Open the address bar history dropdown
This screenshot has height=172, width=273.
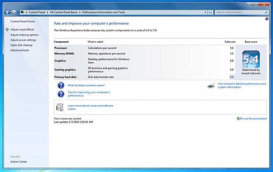[x=205, y=12]
